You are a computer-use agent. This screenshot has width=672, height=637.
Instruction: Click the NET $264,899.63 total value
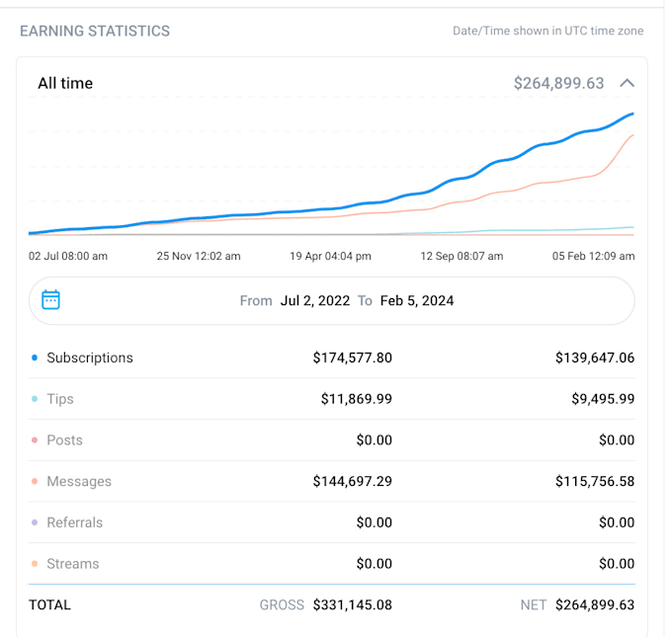[x=594, y=604]
